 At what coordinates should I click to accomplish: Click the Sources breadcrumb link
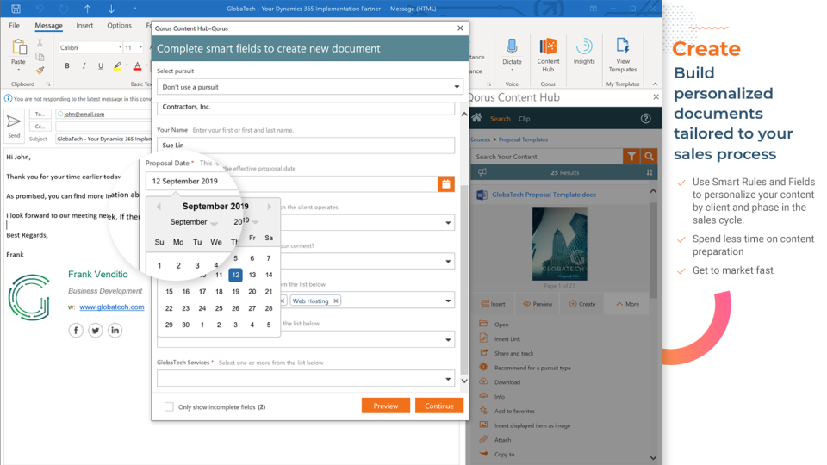[x=480, y=139]
